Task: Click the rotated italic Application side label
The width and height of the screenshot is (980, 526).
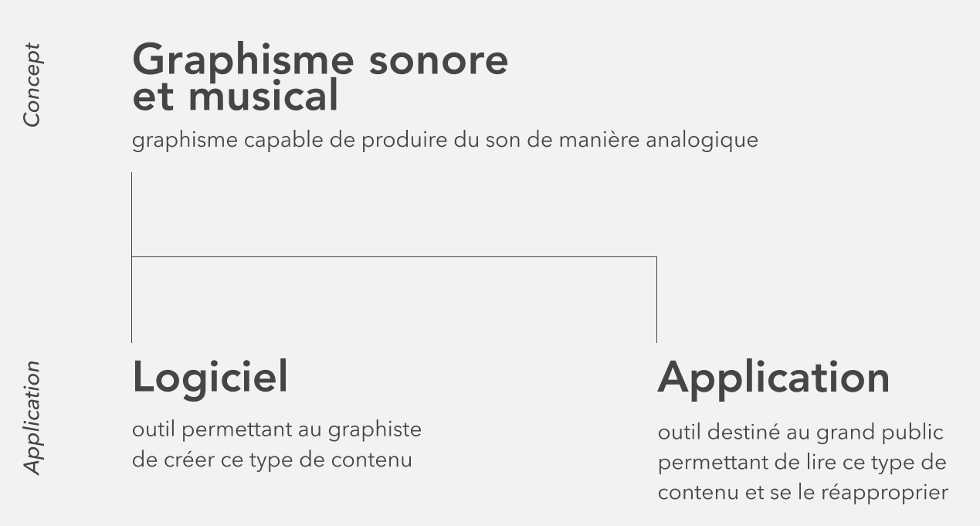Action: pos(32,417)
